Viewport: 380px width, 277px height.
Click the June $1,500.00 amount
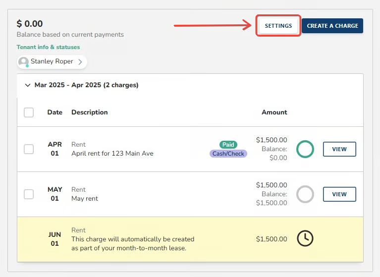point(271,239)
